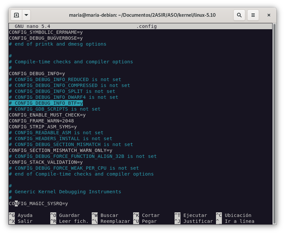
Task: Click the CONFIG_STACK_VALIDATION=y line
Action: pyautogui.click(x=46, y=162)
